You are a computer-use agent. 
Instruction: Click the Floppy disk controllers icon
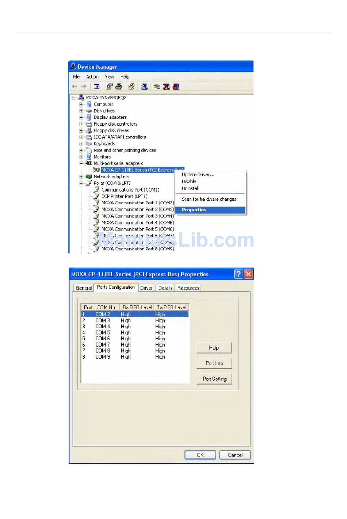89,124
